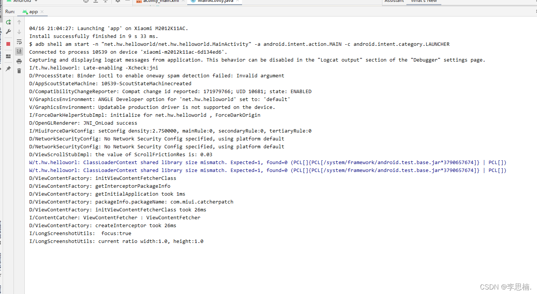Click 'Capturing and displaying logcat messages' line
This screenshot has height=294, width=537.
coord(257,60)
